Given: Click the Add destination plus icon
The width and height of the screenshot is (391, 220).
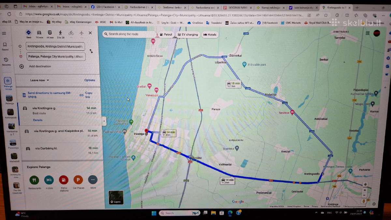Looking at the screenshot, I should 22,66.
